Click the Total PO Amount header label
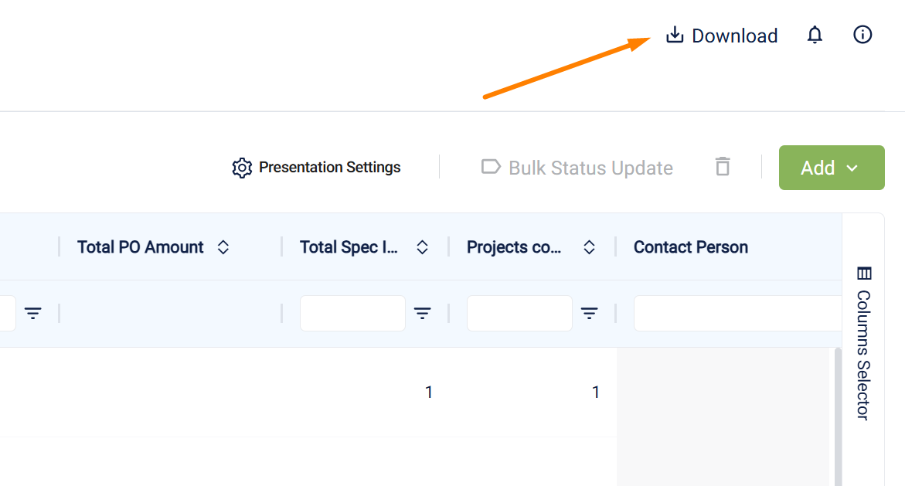Screen dimensions: 905x486 coord(141,247)
